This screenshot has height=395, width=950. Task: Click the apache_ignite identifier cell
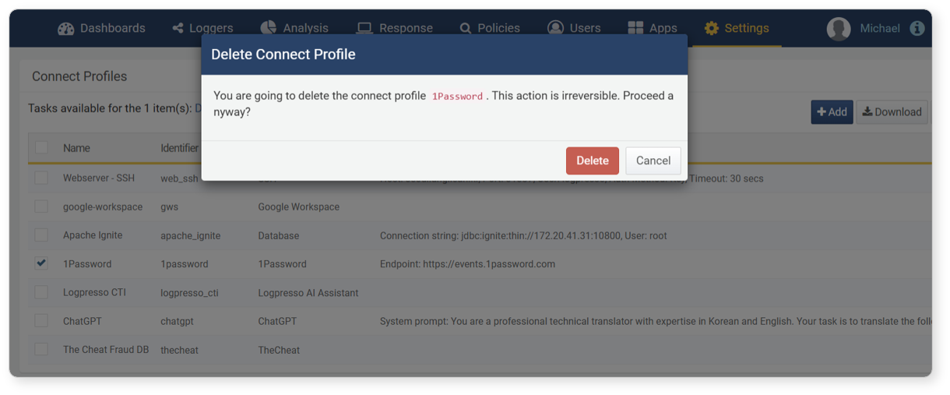(x=191, y=236)
